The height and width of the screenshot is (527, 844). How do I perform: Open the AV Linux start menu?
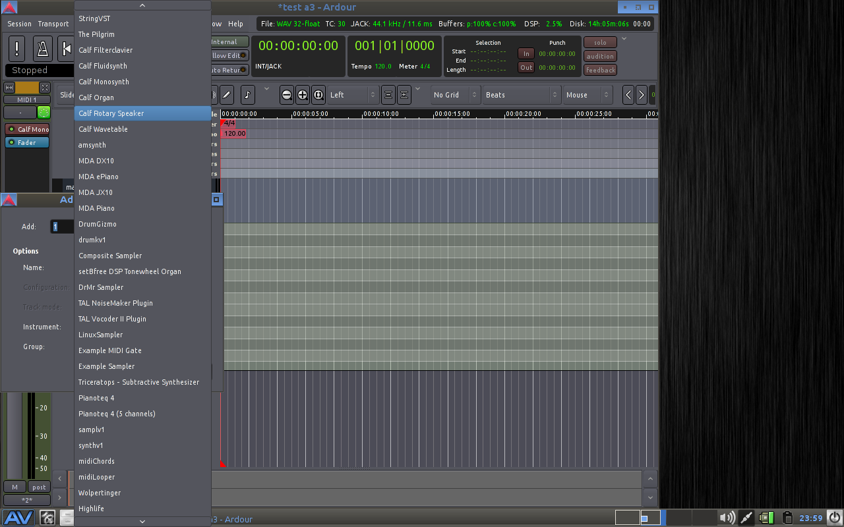click(18, 518)
